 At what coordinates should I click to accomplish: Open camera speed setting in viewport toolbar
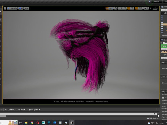(146, 8)
